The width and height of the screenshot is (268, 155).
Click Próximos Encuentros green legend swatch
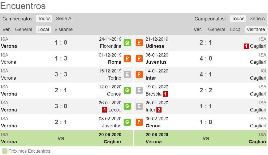5,151
